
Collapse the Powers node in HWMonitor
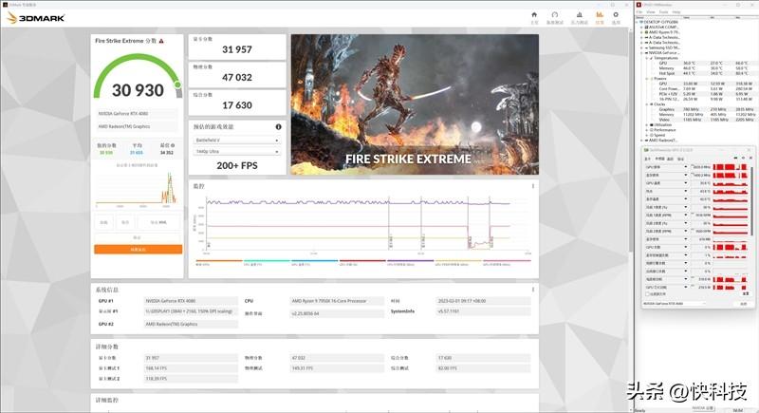pos(648,78)
